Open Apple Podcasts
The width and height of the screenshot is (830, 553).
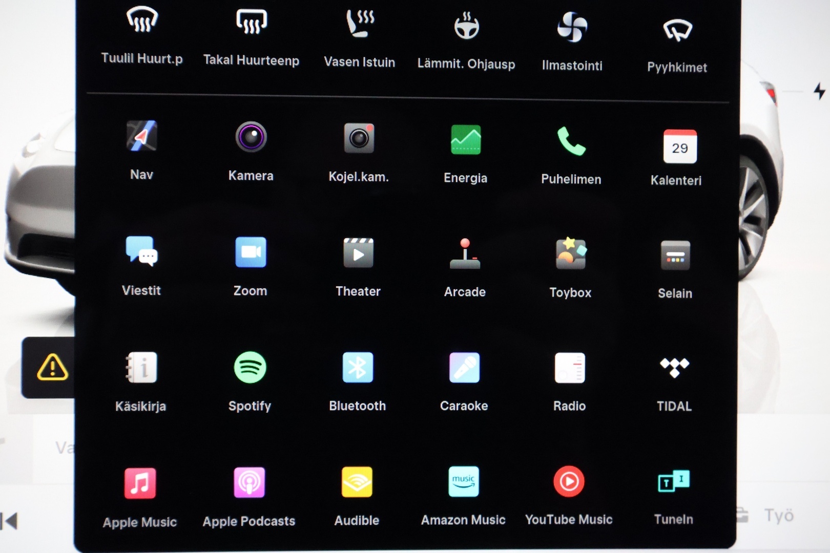pyautogui.click(x=250, y=482)
